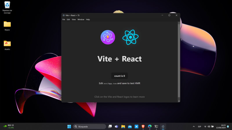Click the app window's vertical scrollbar thumb
Viewport: 232px width, 130px height.
point(179,60)
